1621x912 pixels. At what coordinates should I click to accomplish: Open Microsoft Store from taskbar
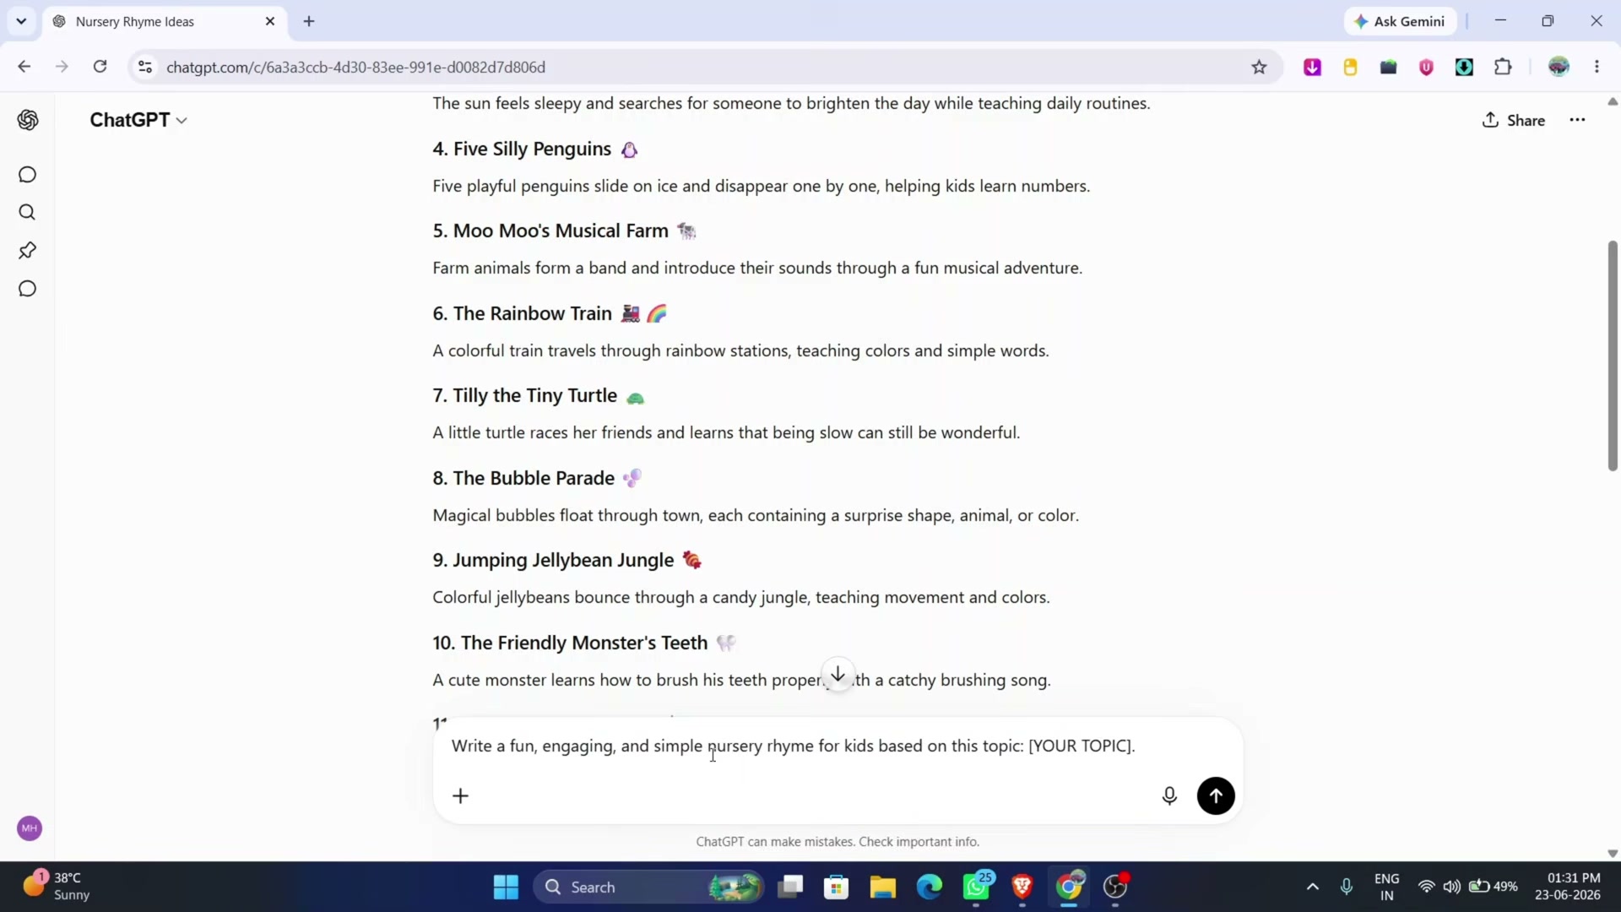point(836,887)
